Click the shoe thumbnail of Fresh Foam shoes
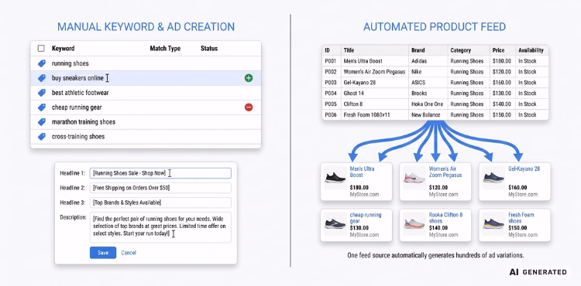 point(493,223)
